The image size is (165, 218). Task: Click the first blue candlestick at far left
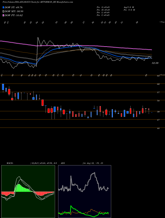[3, 87]
